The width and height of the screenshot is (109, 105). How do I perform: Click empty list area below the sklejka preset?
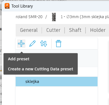[56, 96]
